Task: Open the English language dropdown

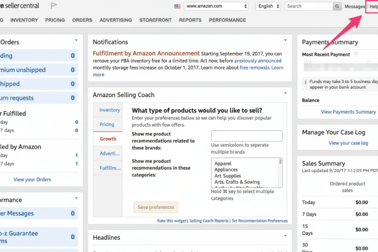Action: pos(269,6)
